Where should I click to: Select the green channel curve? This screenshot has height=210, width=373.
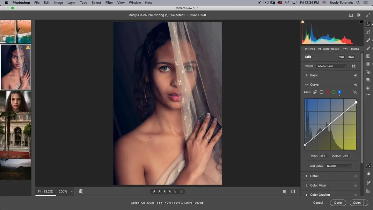334,92
